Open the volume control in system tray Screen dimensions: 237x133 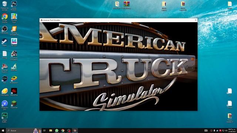pyautogui.click(x=226, y=130)
